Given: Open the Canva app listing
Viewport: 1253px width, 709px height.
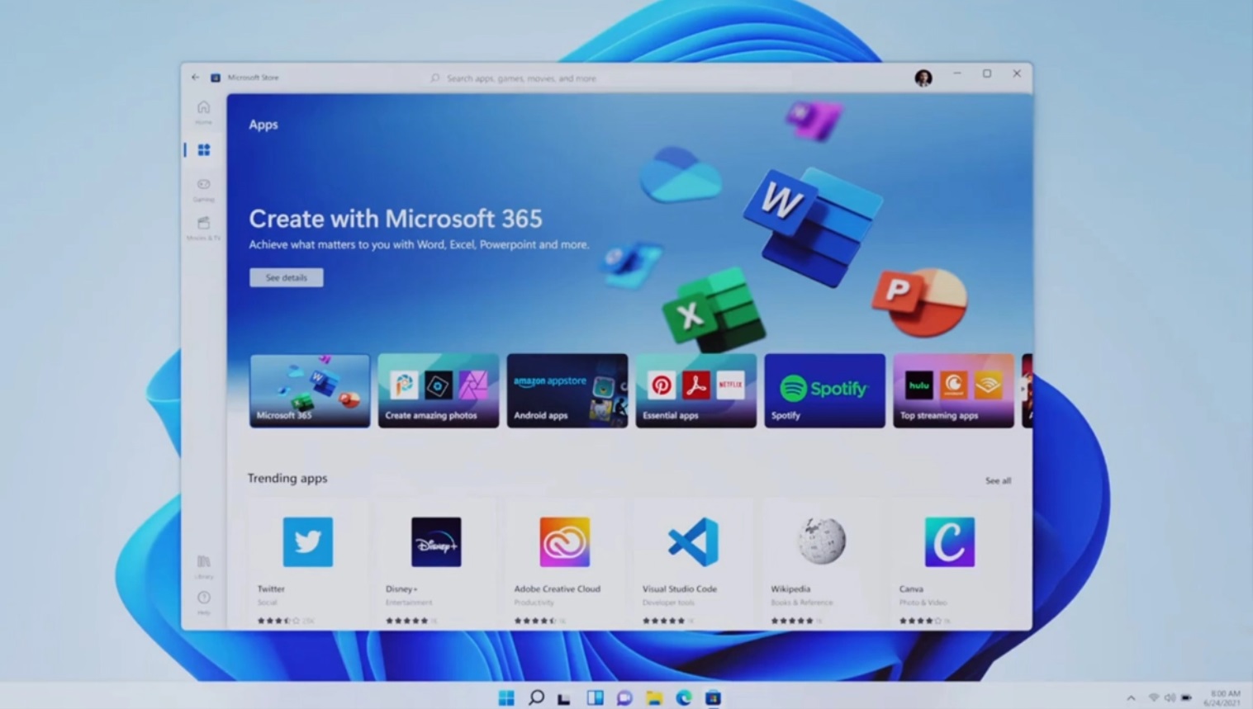Looking at the screenshot, I should coord(949,561).
